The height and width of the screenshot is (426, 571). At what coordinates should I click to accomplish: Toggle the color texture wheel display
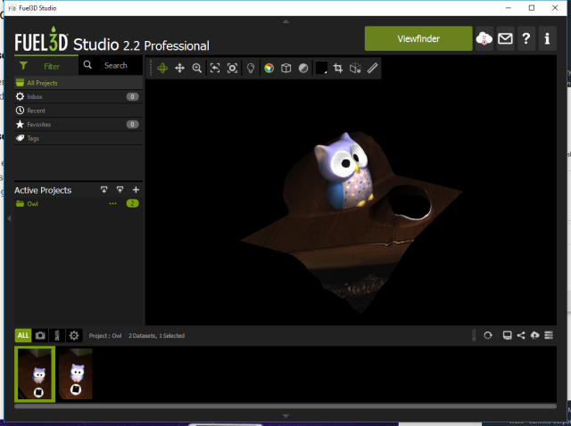[269, 68]
